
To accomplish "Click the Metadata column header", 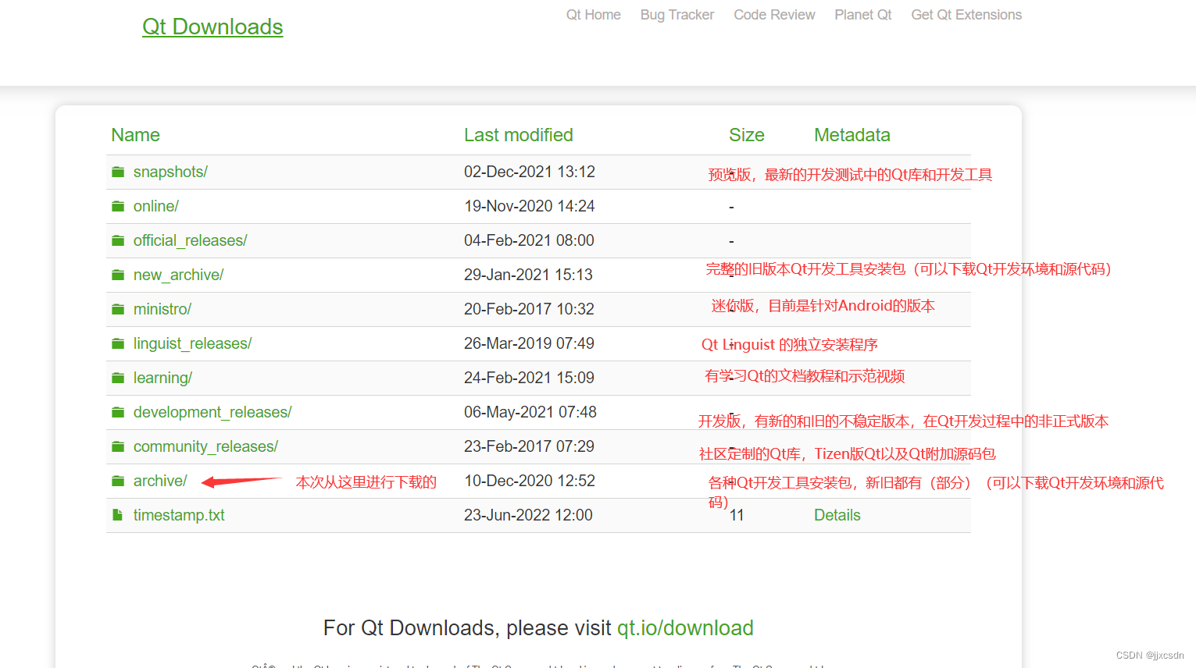I will 852,135.
